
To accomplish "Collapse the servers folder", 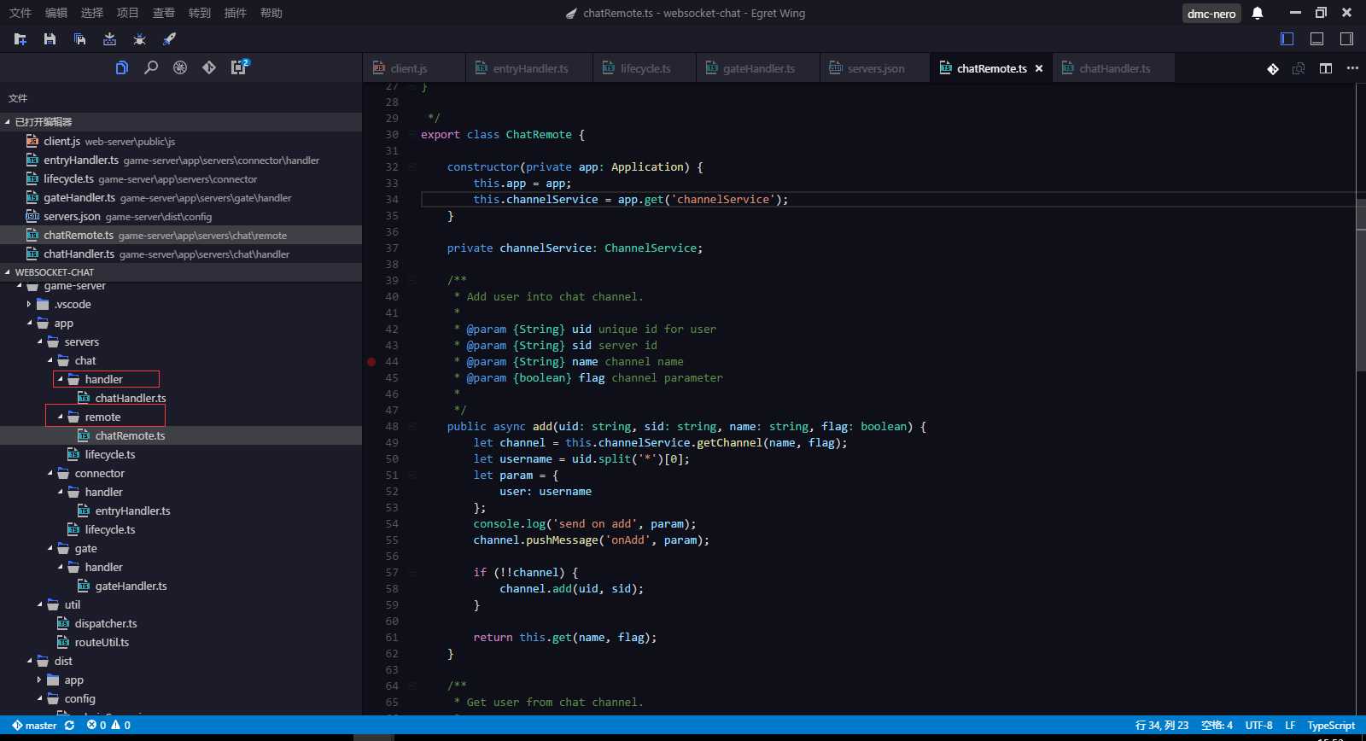I will point(39,342).
